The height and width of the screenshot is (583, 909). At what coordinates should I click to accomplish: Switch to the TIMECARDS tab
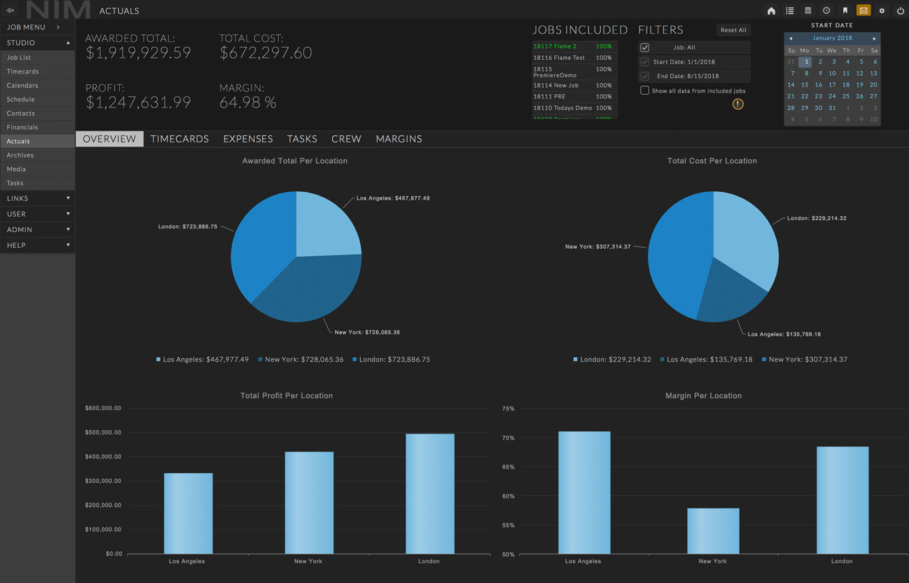coord(180,139)
